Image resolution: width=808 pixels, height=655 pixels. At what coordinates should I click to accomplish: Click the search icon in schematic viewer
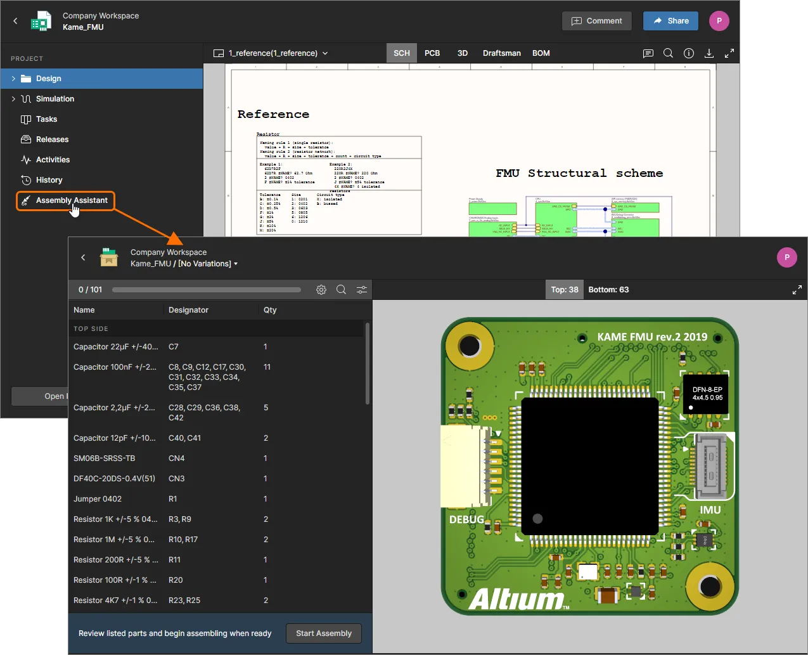click(x=668, y=53)
